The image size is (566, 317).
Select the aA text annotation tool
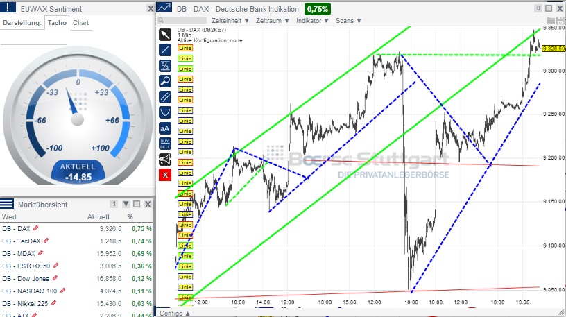(165, 128)
